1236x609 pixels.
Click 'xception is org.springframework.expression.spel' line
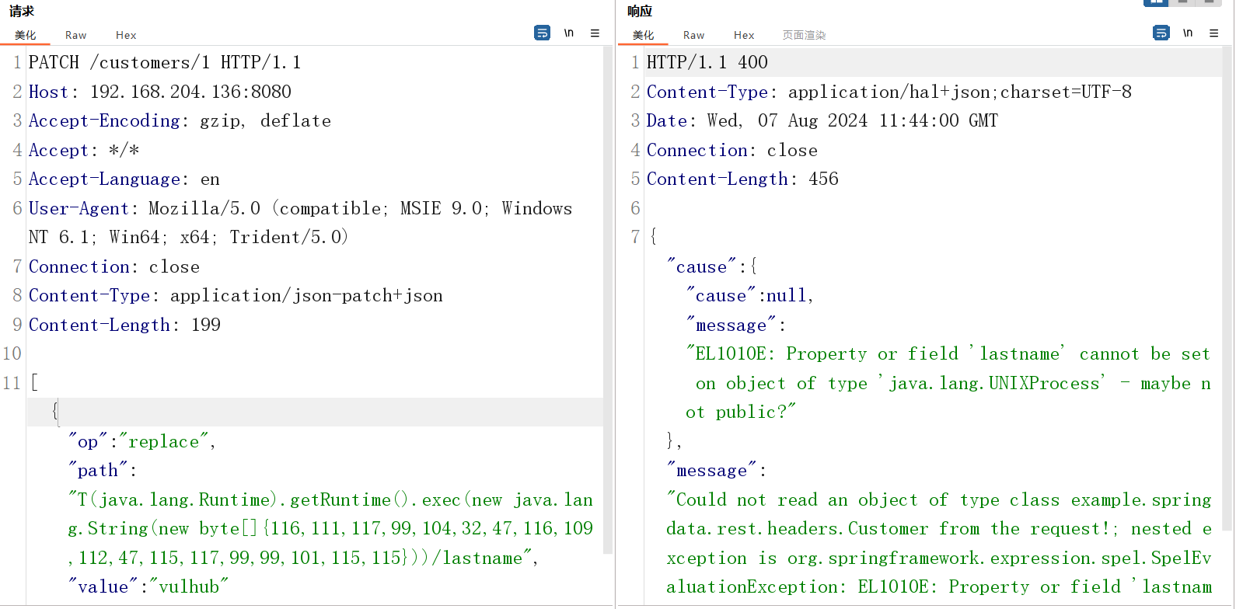pos(939,558)
